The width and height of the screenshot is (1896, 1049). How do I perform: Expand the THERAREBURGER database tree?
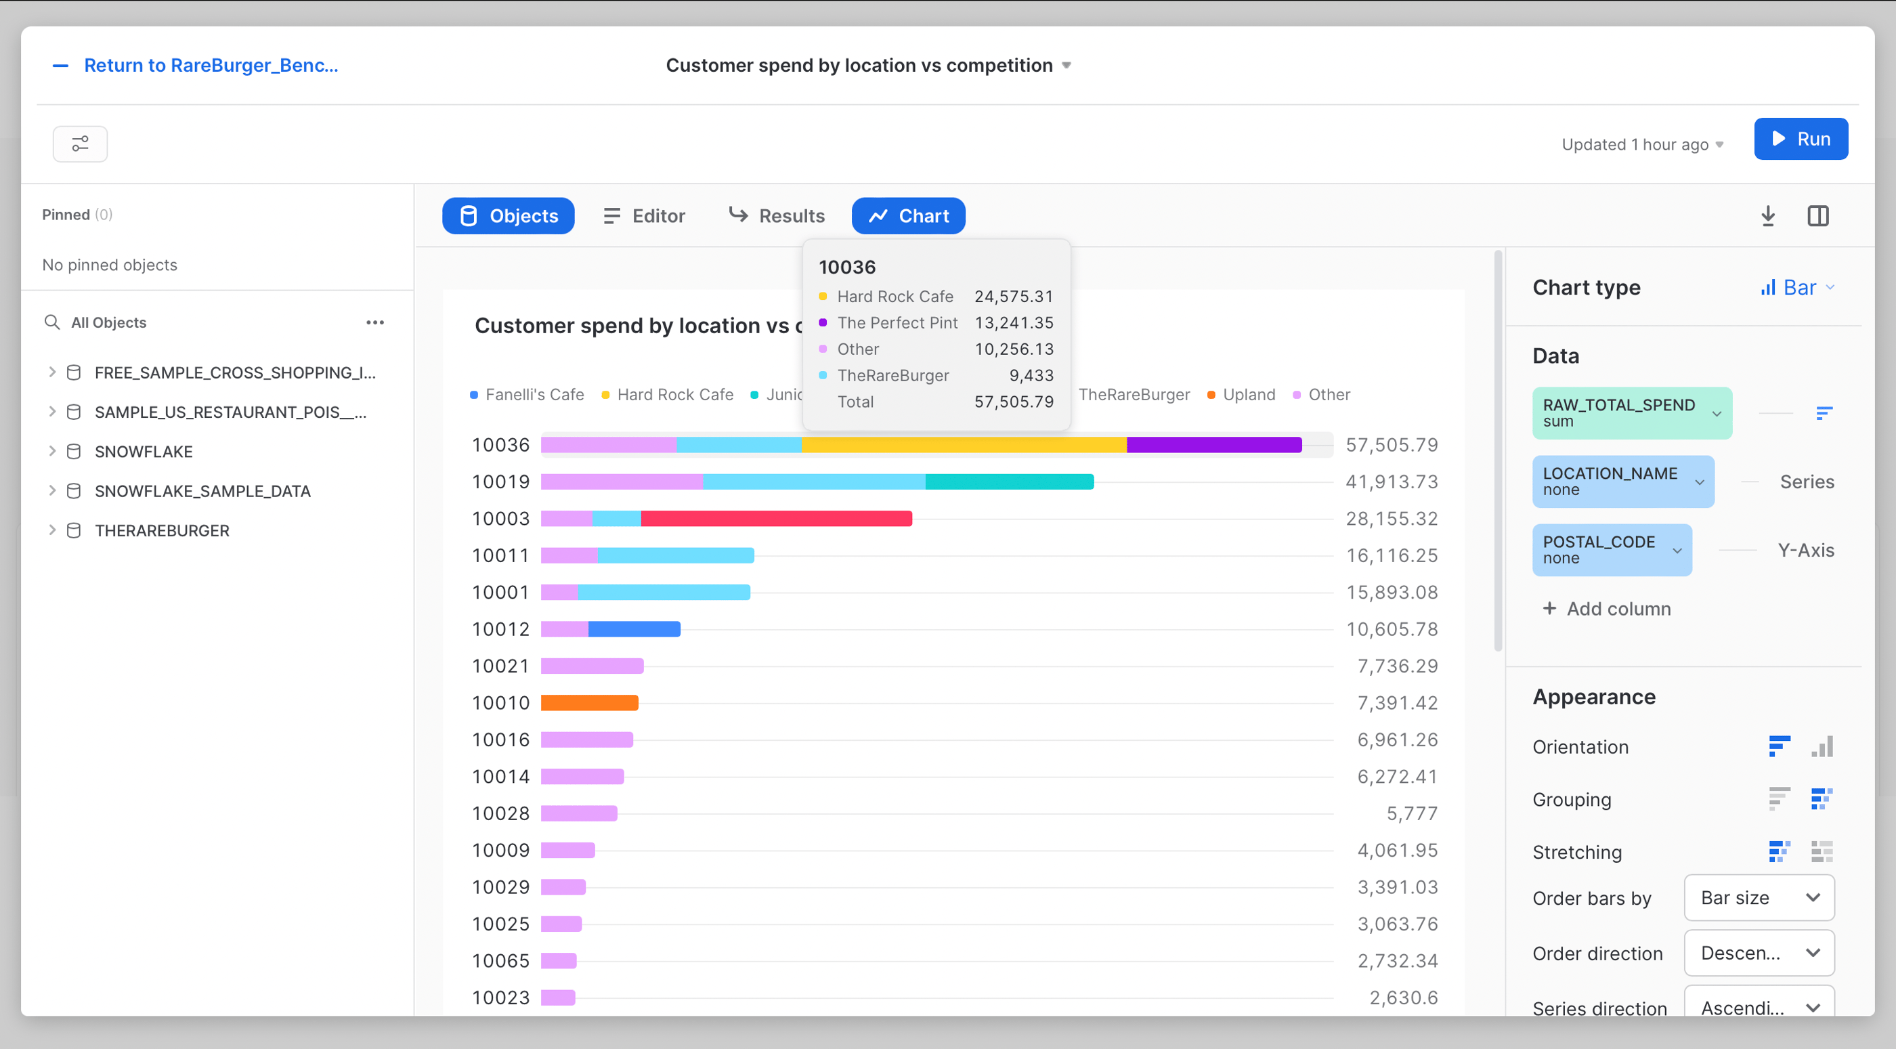(x=51, y=530)
